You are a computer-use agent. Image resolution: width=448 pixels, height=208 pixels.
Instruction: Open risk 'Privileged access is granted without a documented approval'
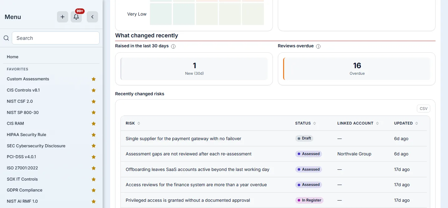188,200
